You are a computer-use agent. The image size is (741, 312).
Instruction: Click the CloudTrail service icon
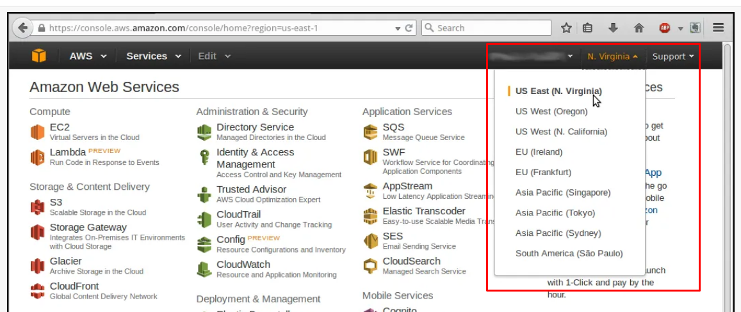204,219
